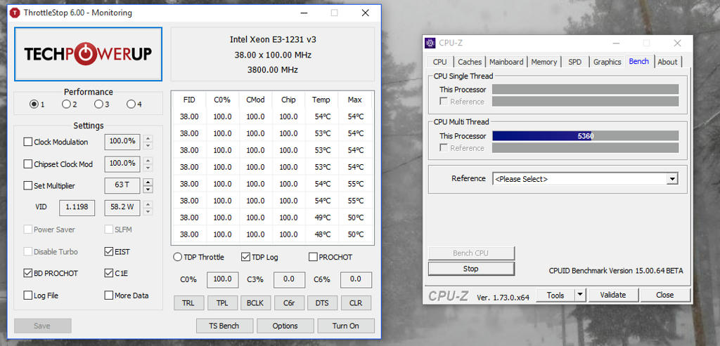Screen dimensions: 720x346
Task: Toggle the C1E checkbox
Action: tap(109, 273)
